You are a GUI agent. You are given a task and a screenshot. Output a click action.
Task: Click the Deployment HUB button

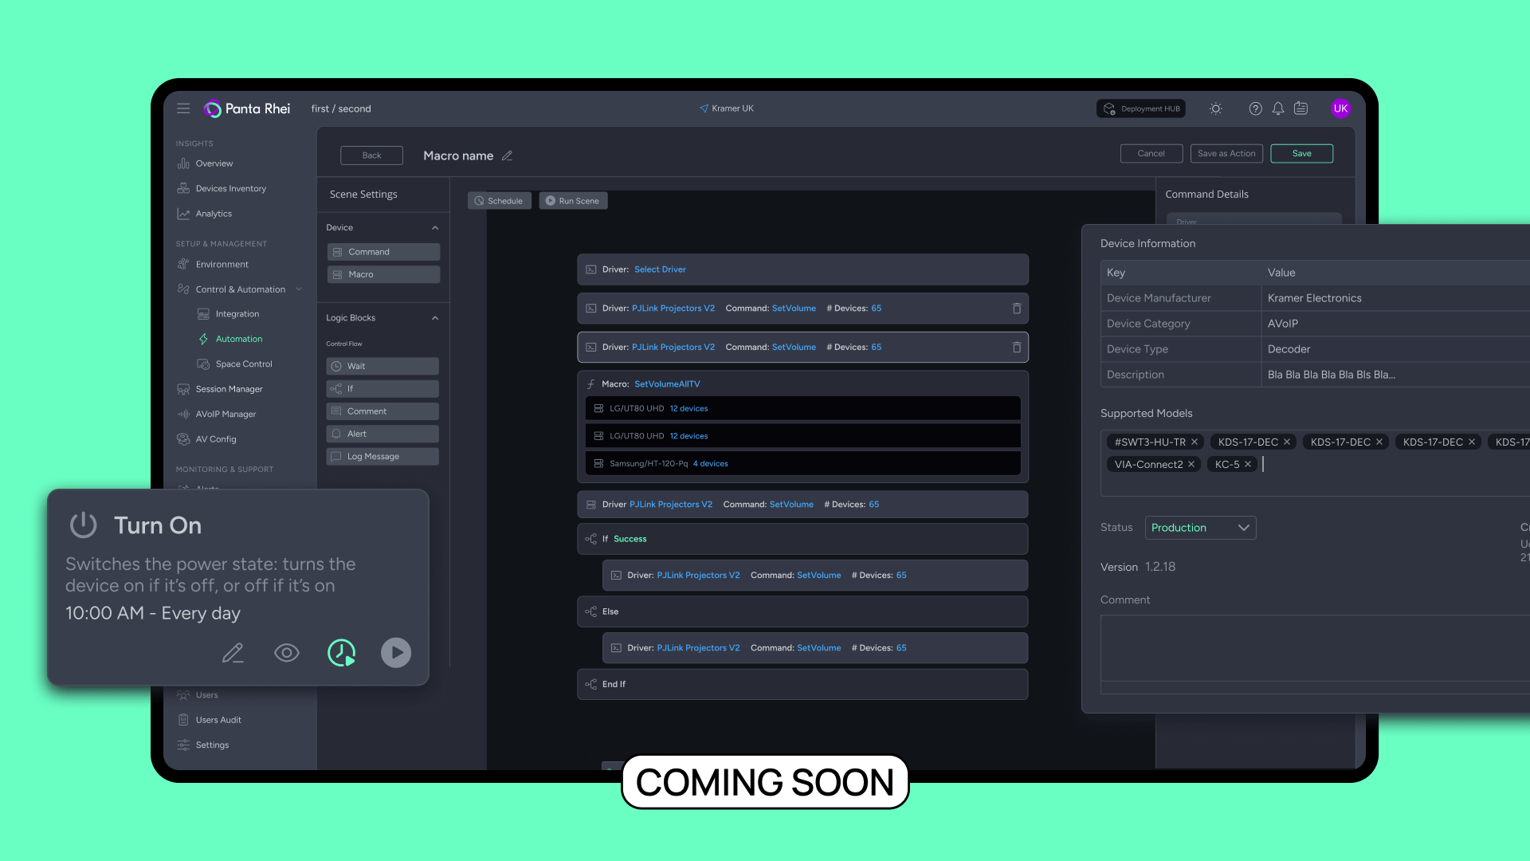[1140, 108]
